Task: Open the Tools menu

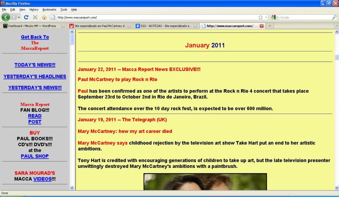Action: [63, 9]
